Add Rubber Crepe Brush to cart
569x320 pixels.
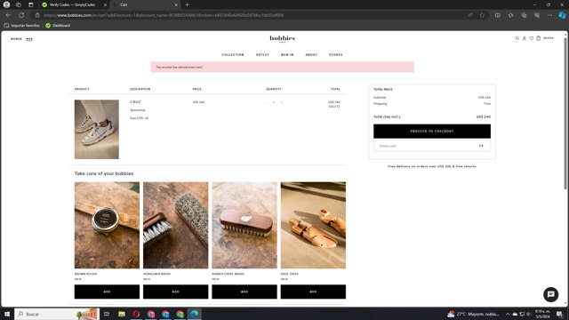pos(244,292)
